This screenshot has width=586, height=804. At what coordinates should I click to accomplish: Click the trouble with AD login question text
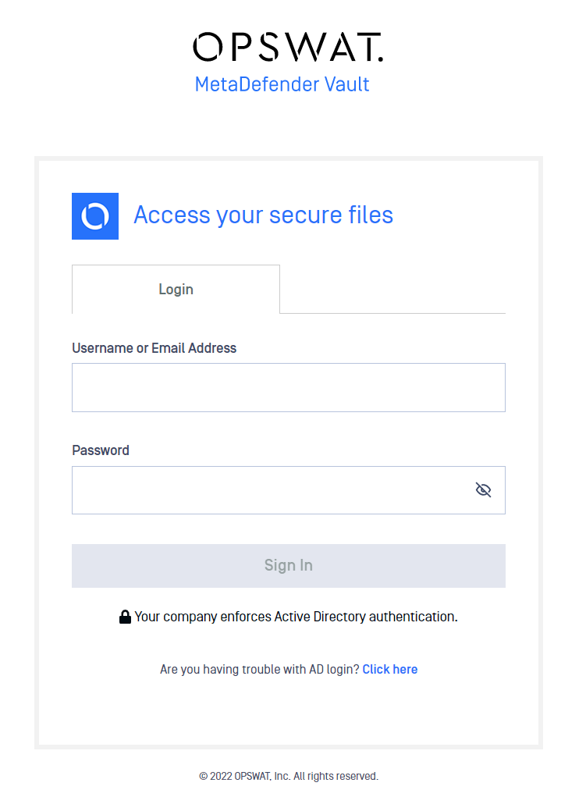click(259, 669)
